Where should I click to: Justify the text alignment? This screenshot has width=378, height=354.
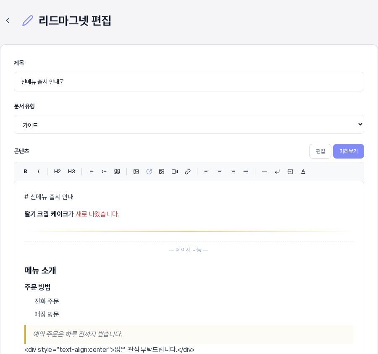click(246, 172)
